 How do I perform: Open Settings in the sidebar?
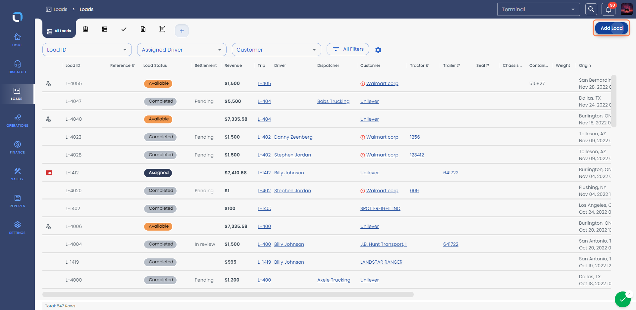17,228
